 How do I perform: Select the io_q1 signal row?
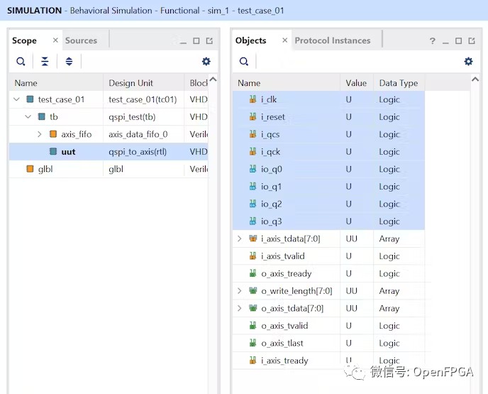pos(328,187)
